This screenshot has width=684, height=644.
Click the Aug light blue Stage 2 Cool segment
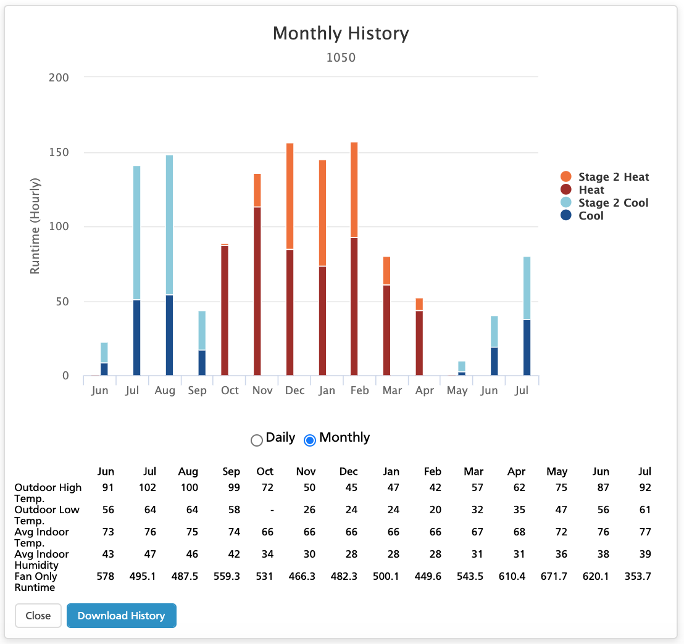pyautogui.click(x=169, y=225)
